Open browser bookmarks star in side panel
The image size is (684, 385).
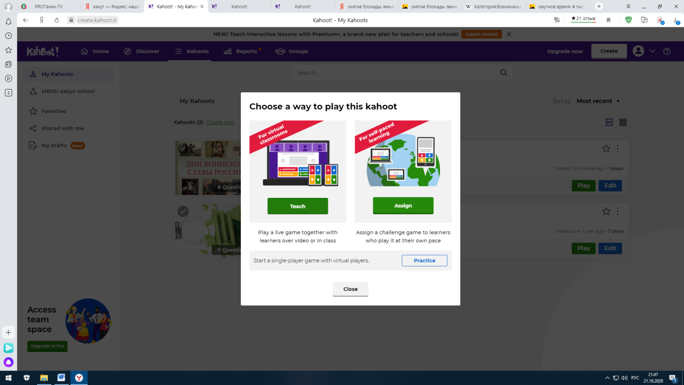click(8, 50)
